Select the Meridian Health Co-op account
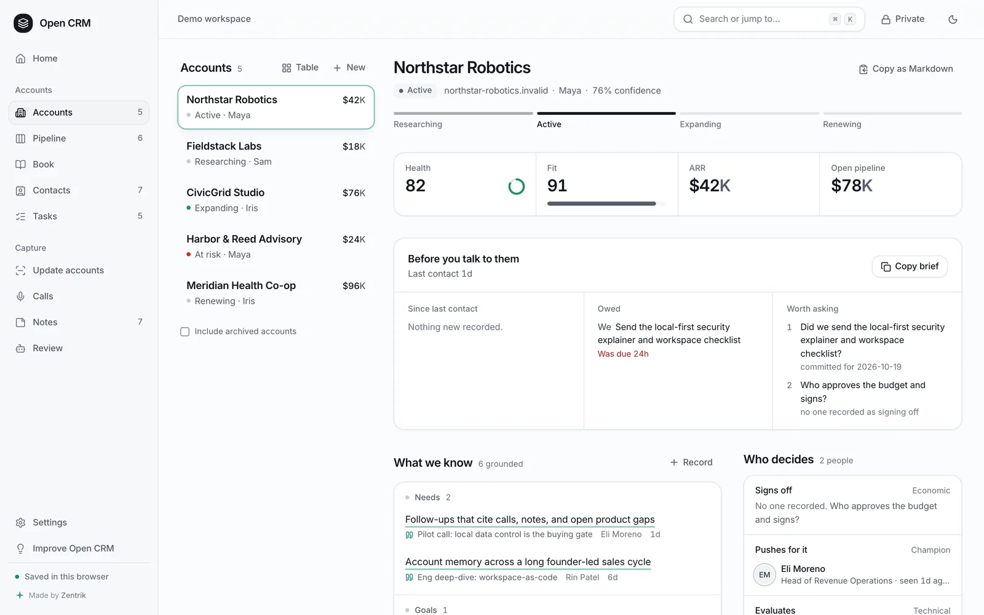Screen dimensions: 984x615 276,293
